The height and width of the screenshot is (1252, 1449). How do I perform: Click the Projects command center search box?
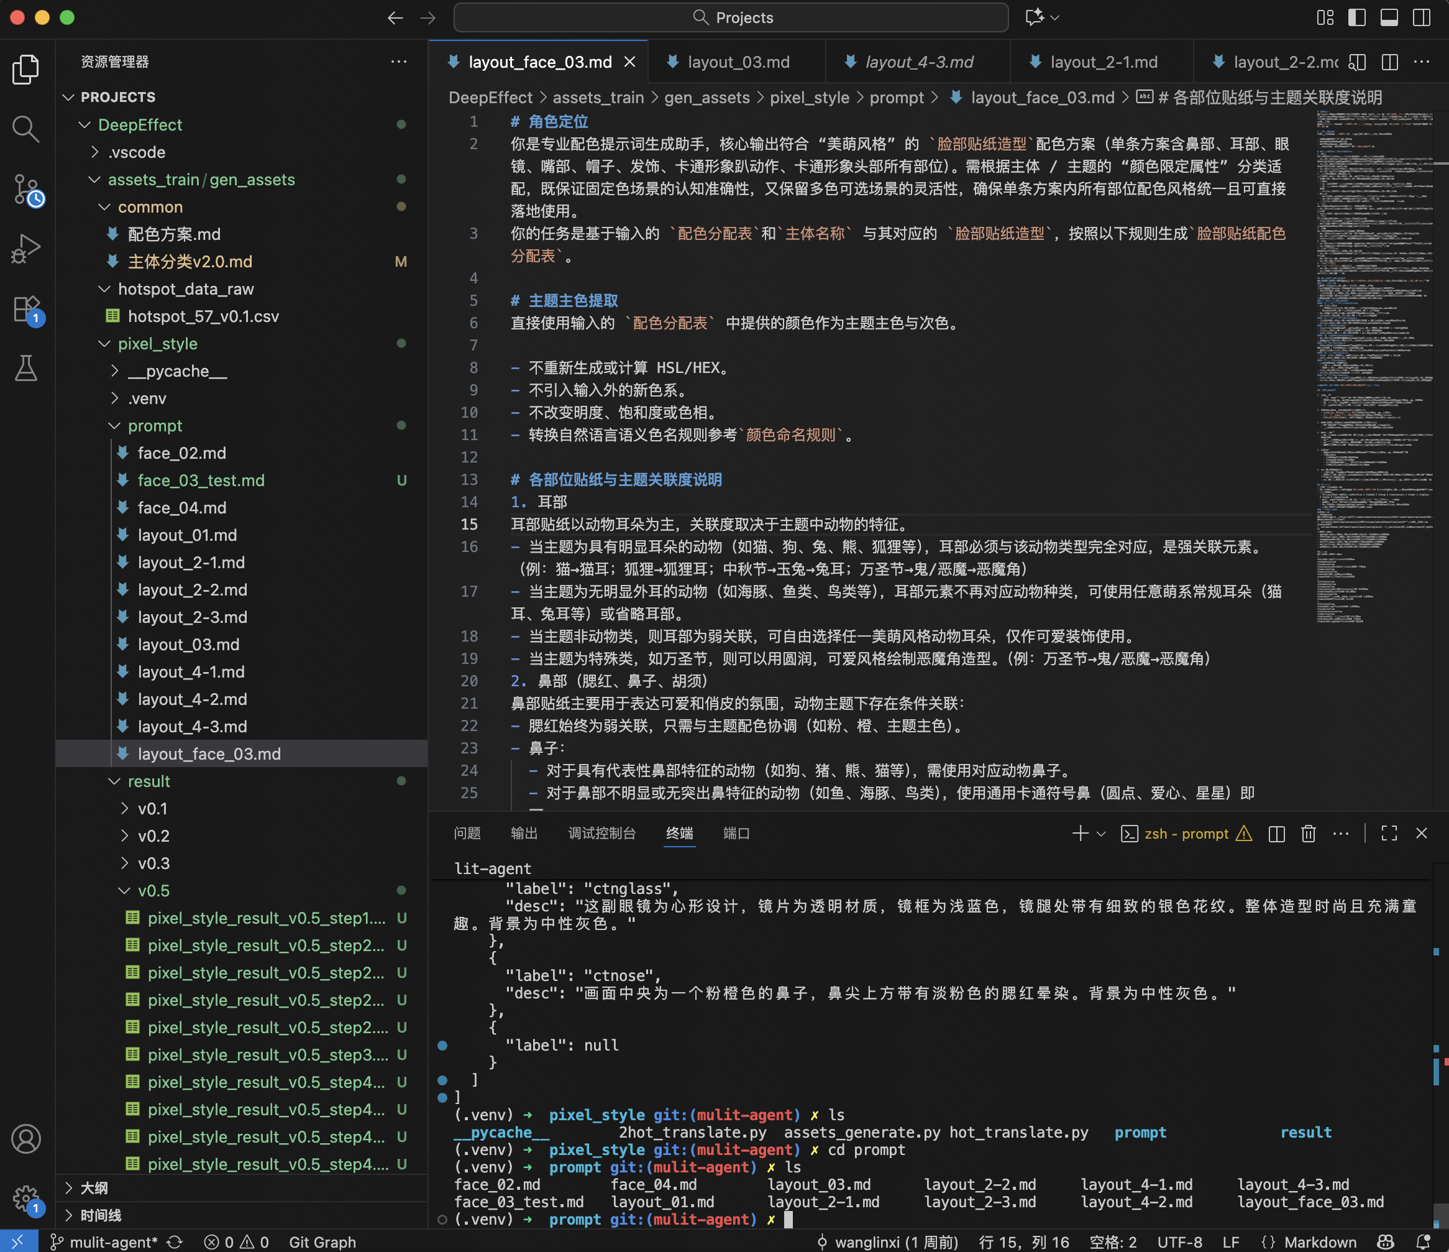pos(731,17)
